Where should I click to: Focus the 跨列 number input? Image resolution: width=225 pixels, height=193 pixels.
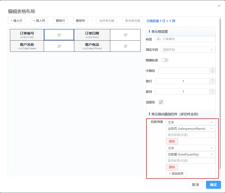click(x=182, y=92)
